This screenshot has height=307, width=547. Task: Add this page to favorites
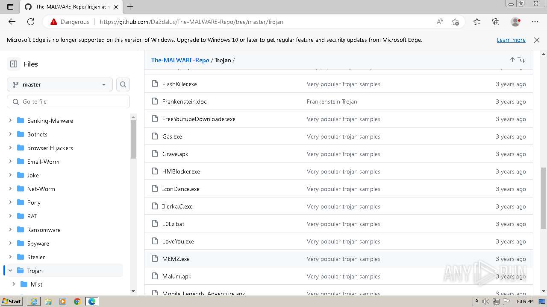456,22
